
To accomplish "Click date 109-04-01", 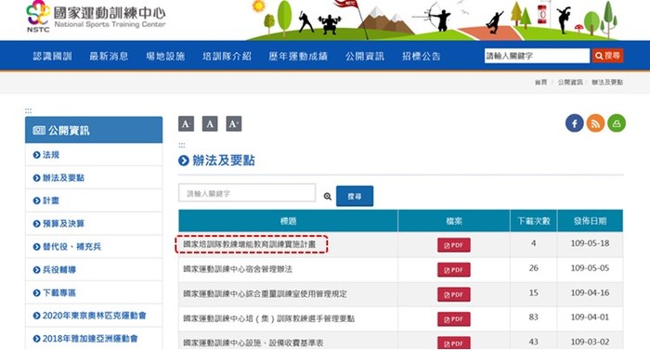I will [590, 318].
